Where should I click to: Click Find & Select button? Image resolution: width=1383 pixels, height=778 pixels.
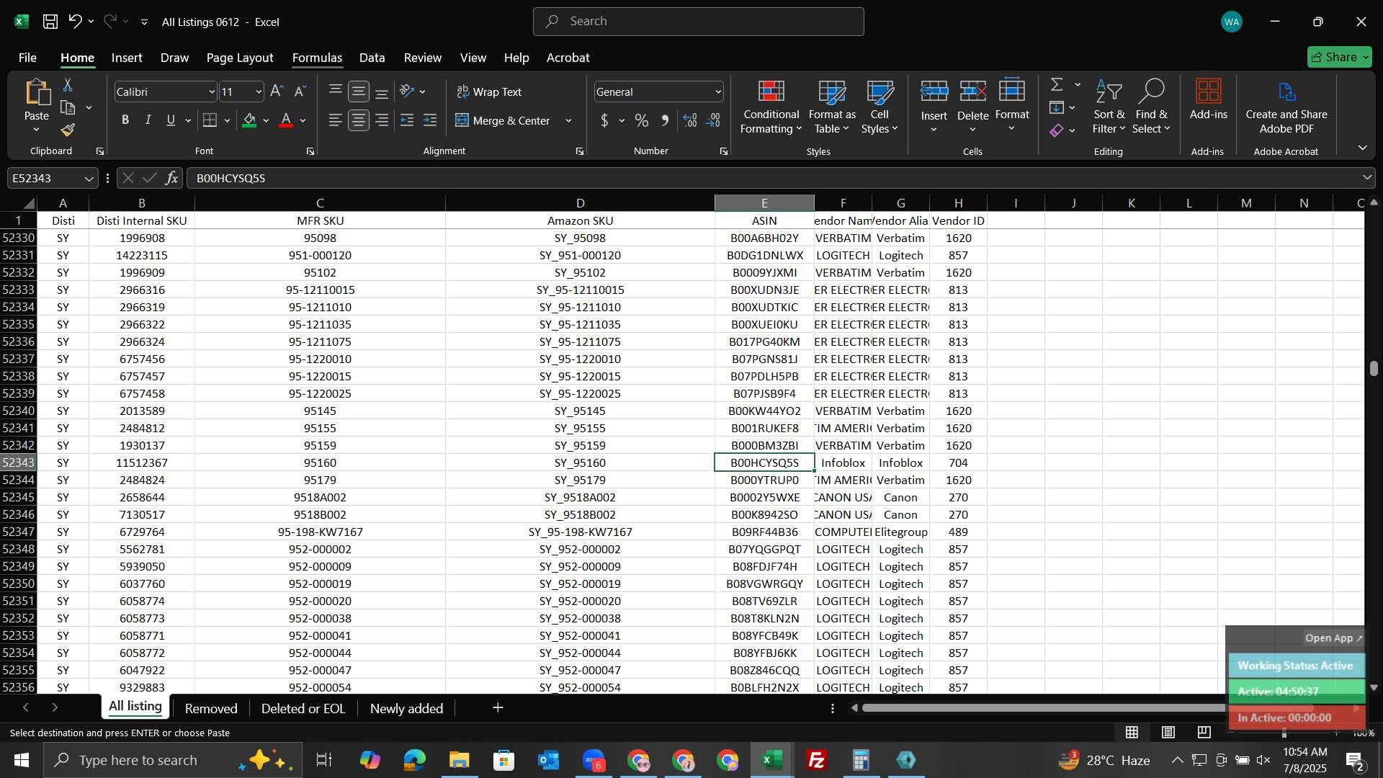pos(1150,107)
